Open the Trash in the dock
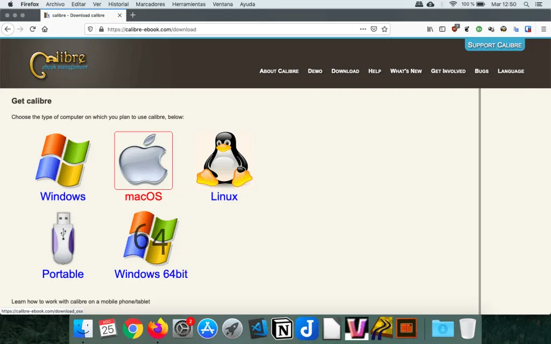This screenshot has height=344, width=551. 468,328
